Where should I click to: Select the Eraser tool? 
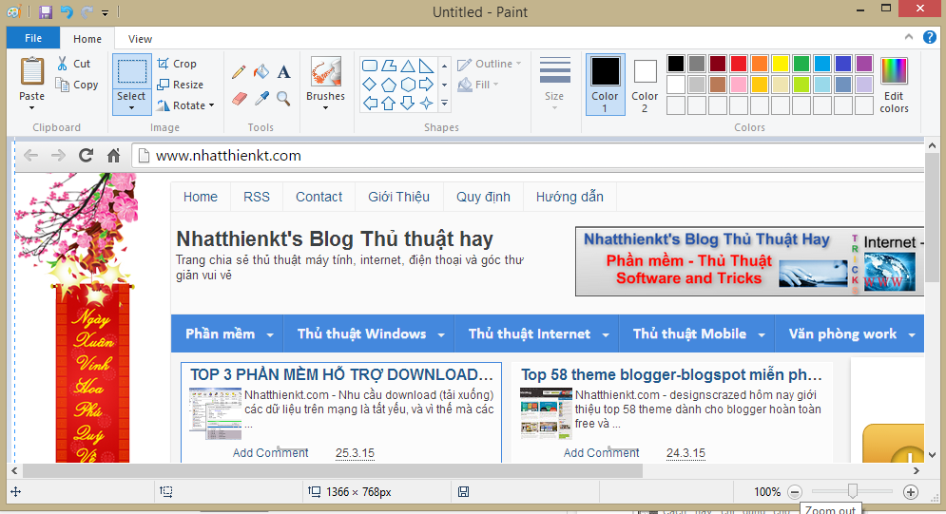pos(239,98)
